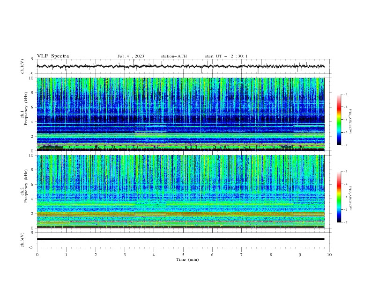Click the ch.1 voltage waveform trace
The height and width of the screenshot is (286, 371).
[180, 66]
